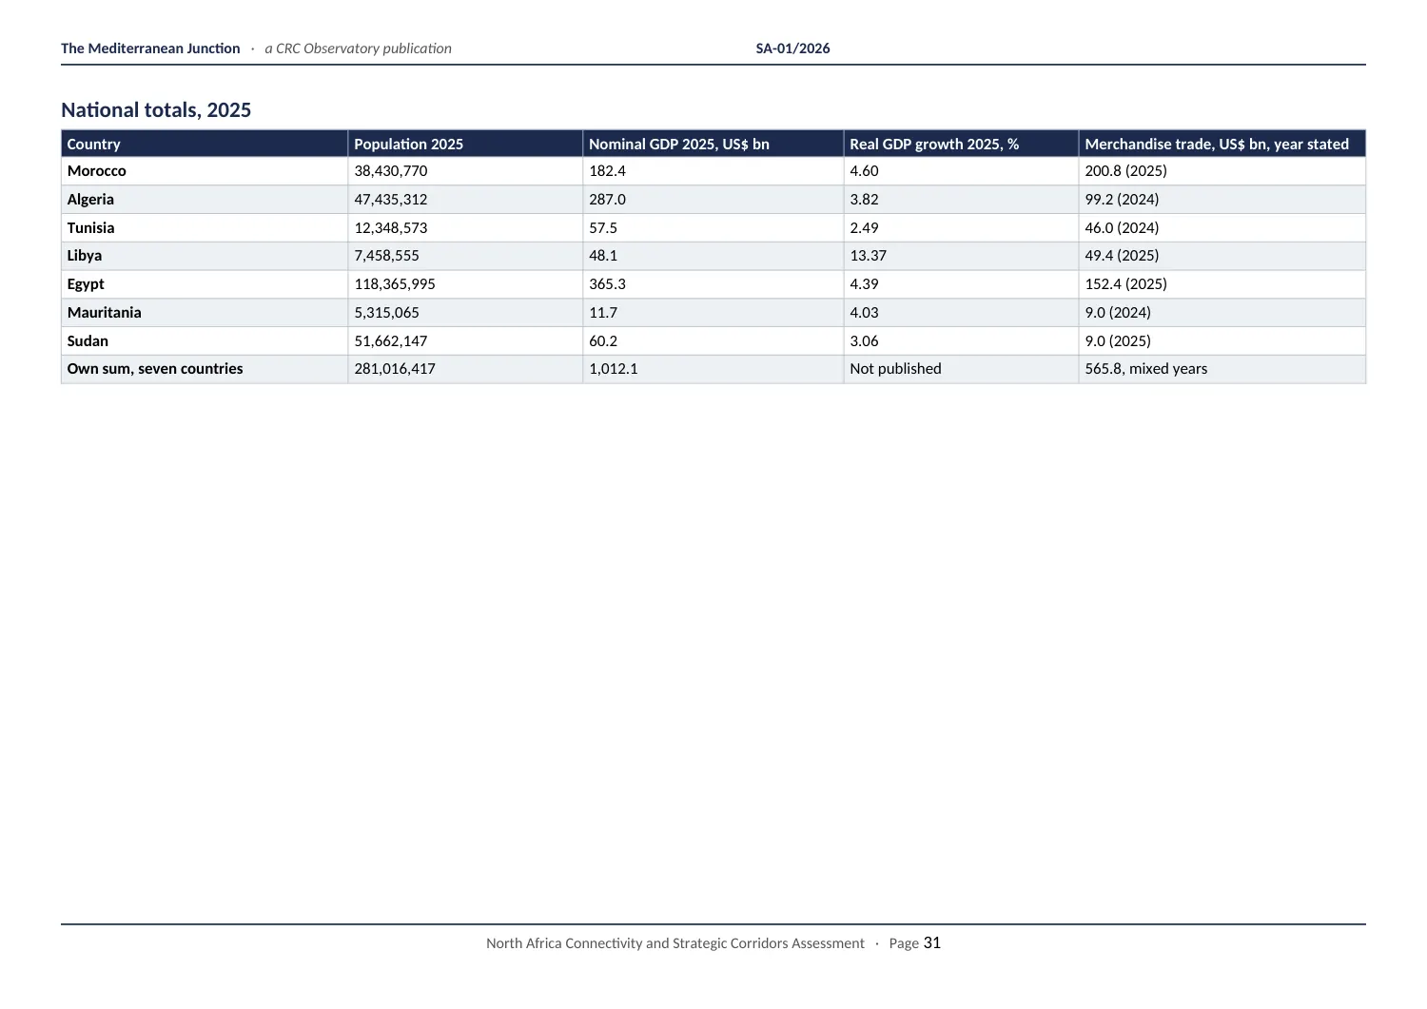
Task: Click Morocco's trade value '200.8 (2025)'
Action: pyautogui.click(x=1125, y=171)
